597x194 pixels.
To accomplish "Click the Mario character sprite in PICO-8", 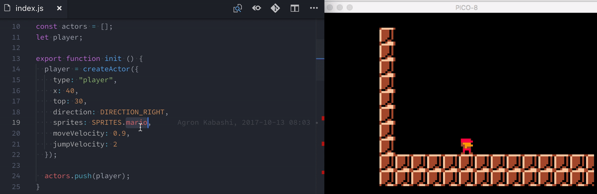I will pyautogui.click(x=466, y=146).
